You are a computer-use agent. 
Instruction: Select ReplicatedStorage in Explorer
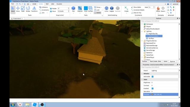tap(152, 45)
